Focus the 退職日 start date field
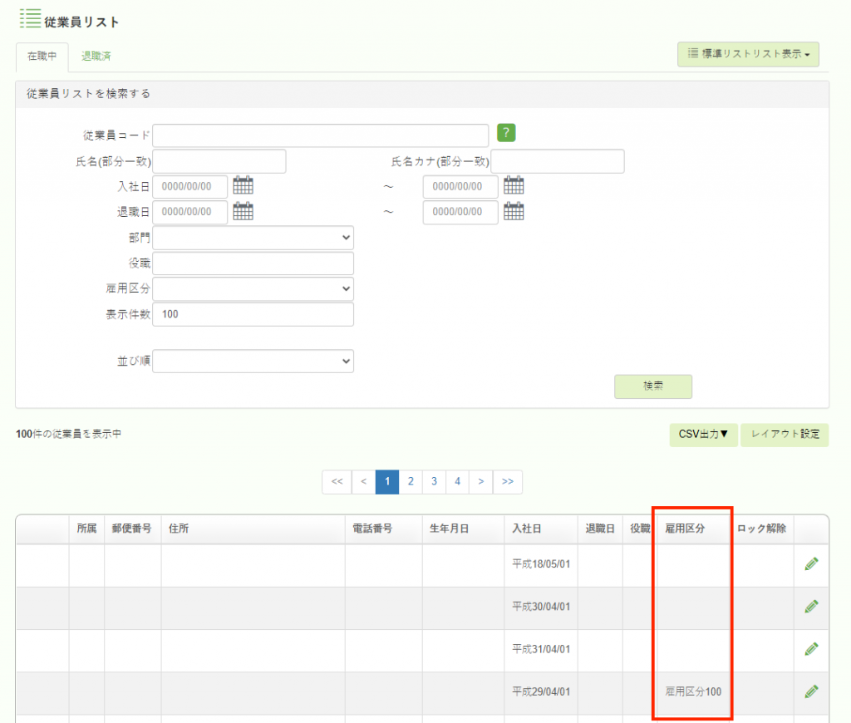851x723 pixels. pos(190,212)
